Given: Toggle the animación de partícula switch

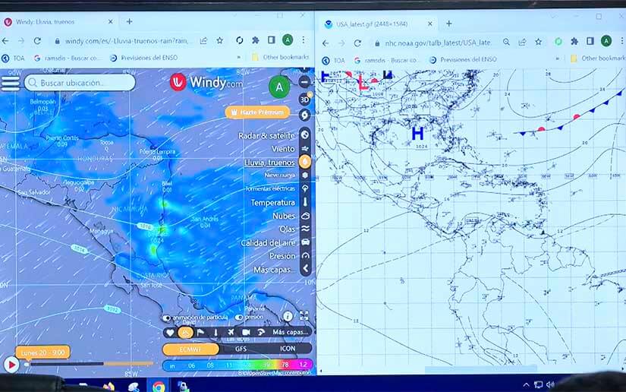Looking at the screenshot, I should pyautogui.click(x=166, y=318).
